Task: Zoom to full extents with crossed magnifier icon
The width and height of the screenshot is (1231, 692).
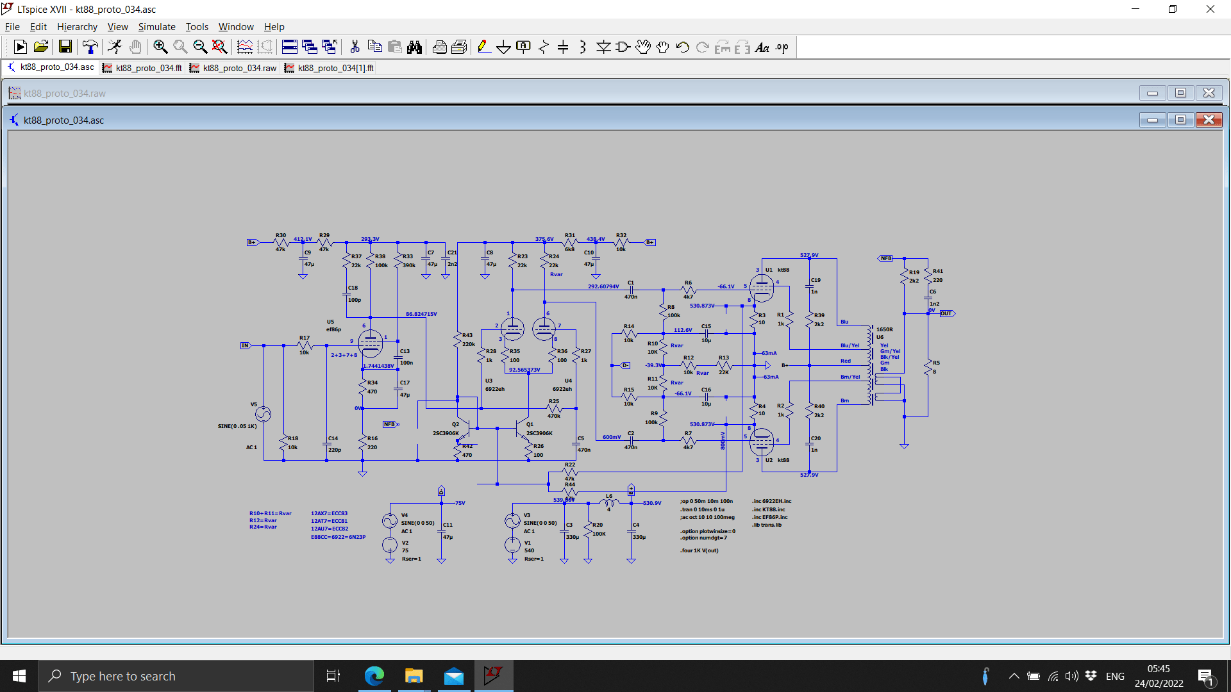Action: pyautogui.click(x=219, y=47)
